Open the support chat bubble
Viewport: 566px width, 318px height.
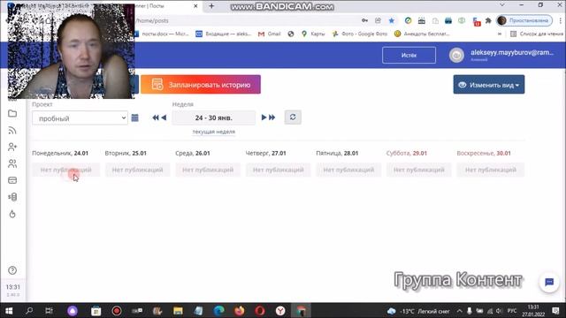click(x=549, y=282)
